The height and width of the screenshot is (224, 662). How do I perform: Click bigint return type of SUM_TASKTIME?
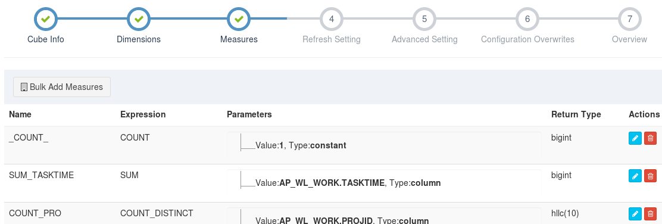(x=561, y=175)
